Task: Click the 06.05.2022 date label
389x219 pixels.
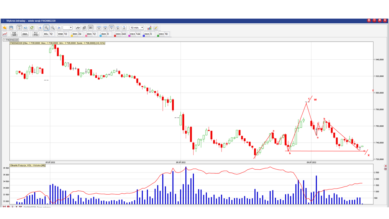Action: click(181, 162)
